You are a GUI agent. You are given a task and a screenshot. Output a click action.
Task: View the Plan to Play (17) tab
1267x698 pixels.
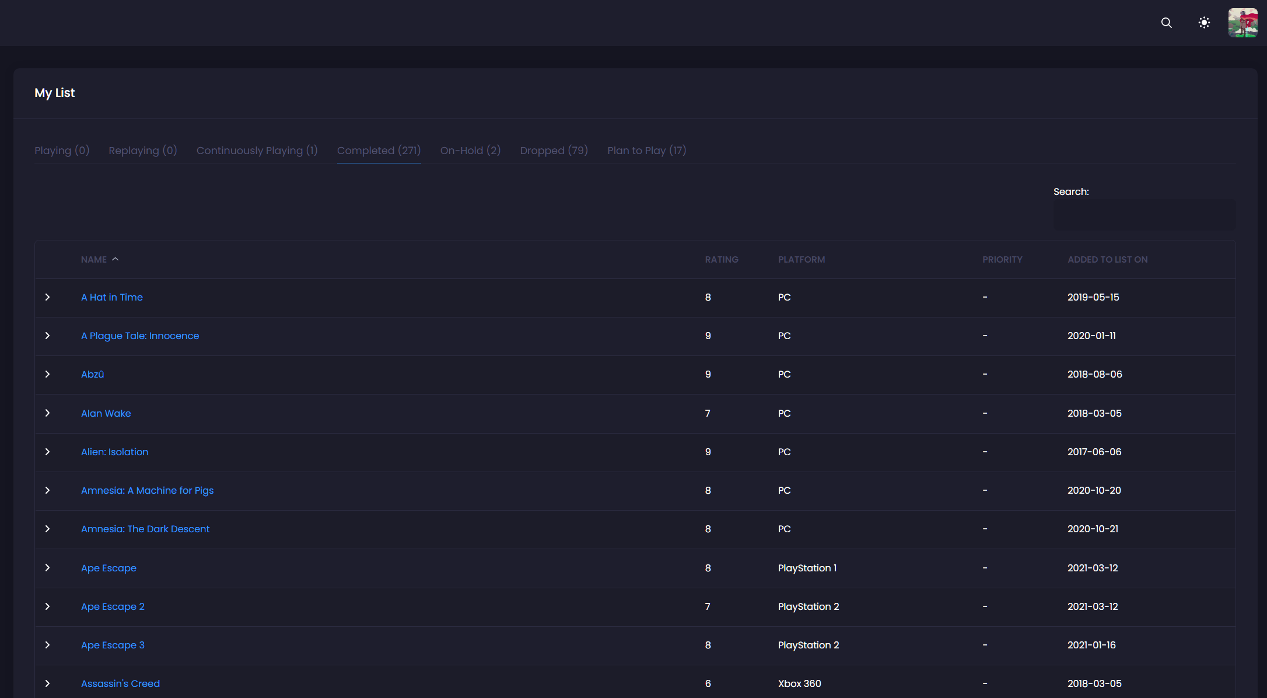(x=647, y=151)
